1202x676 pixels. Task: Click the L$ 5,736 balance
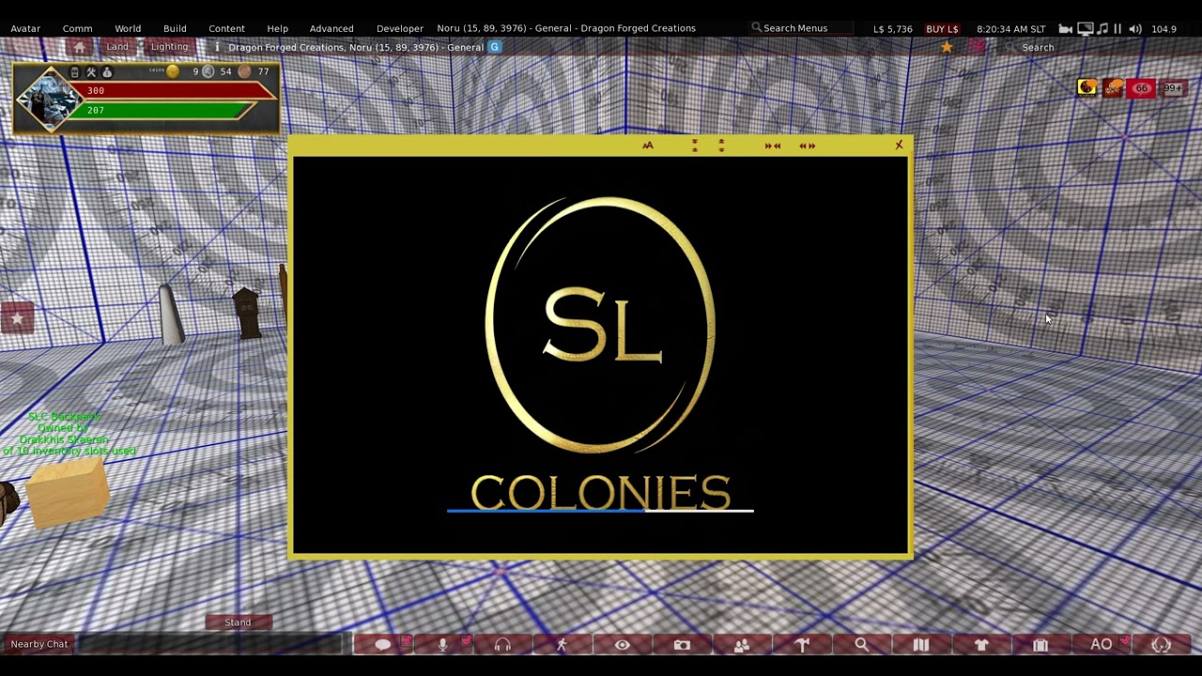click(893, 29)
